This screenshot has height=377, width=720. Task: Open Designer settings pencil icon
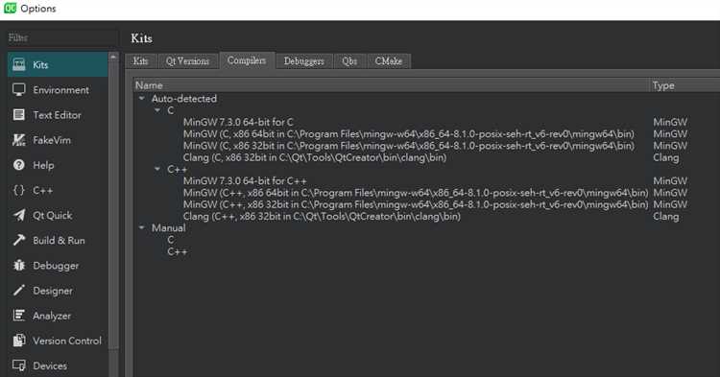coord(19,291)
